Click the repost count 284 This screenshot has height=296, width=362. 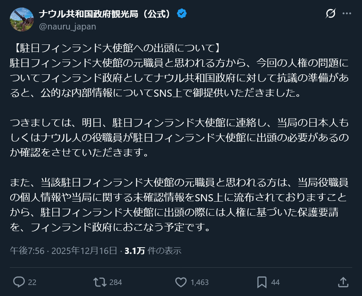(116, 282)
